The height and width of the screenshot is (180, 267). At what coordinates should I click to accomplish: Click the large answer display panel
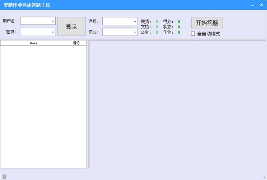[x=177, y=104]
